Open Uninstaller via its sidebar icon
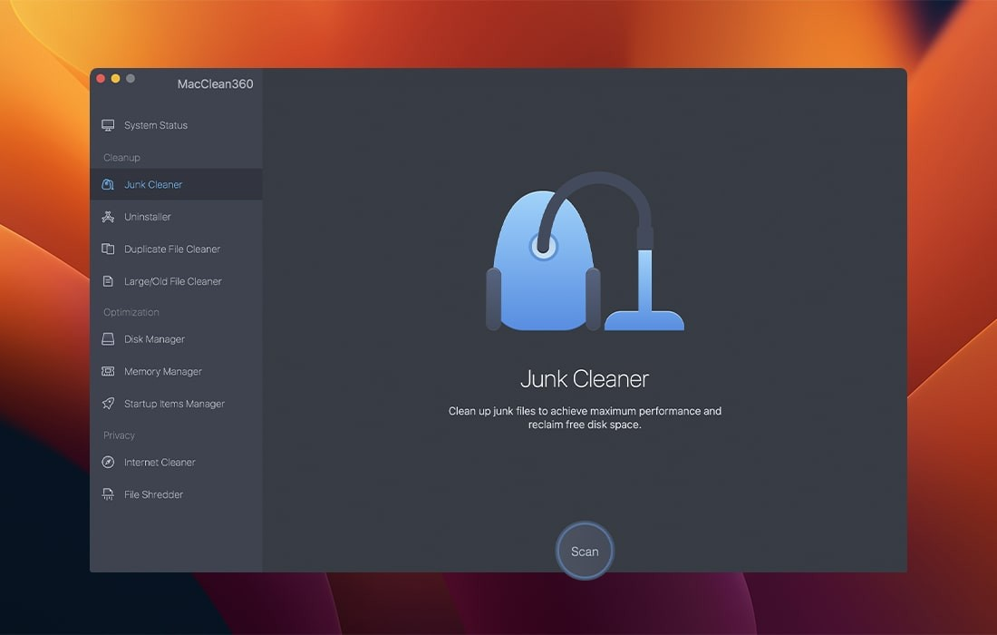The image size is (997, 635). [108, 217]
